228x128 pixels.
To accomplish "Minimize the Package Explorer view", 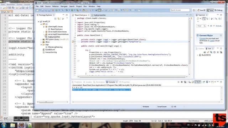I will 63,15.
